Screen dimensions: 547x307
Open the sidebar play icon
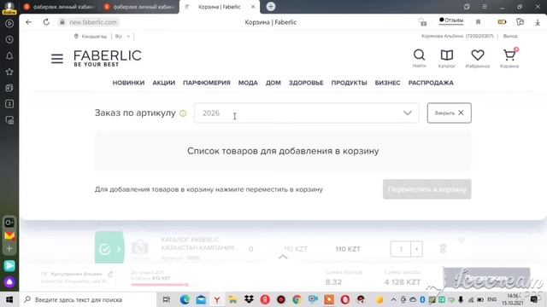point(9,24)
